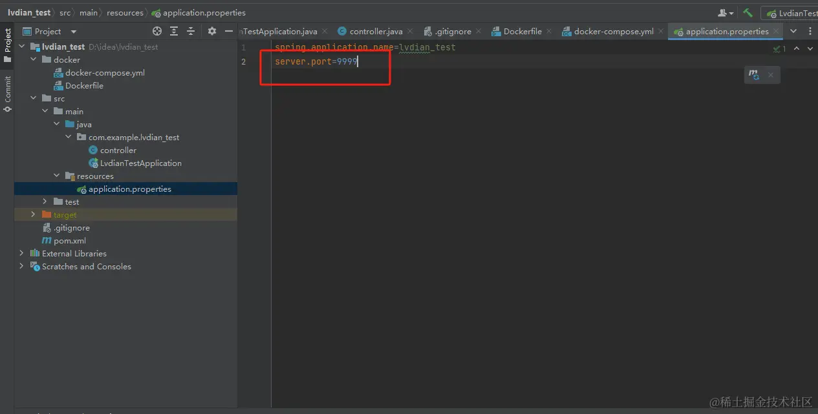The image size is (818, 414).
Task: Collapse the lvdian_test root node arrow
Action: click(21, 47)
